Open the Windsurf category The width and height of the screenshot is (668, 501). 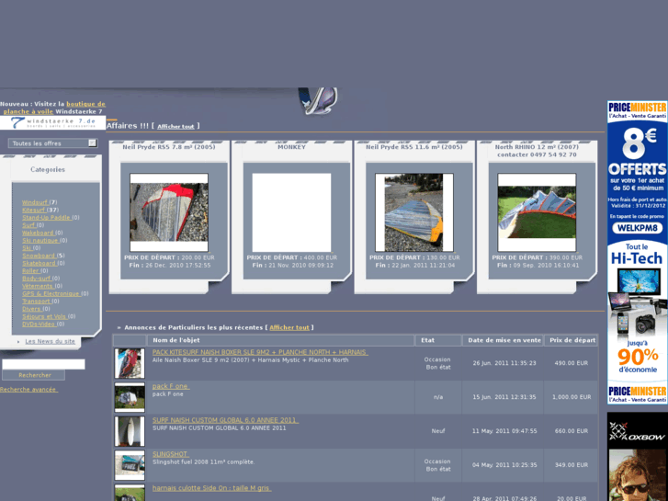point(35,202)
